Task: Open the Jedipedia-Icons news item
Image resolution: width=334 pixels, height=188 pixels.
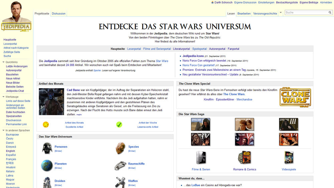Action: [x=193, y=56]
